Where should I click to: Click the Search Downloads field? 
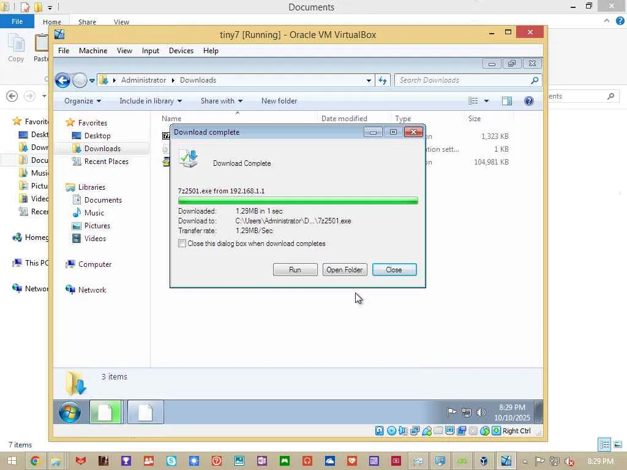(x=468, y=80)
